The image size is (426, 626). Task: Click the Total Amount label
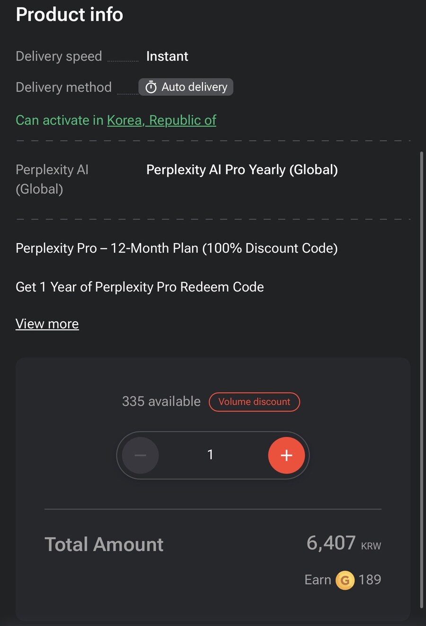point(104,544)
